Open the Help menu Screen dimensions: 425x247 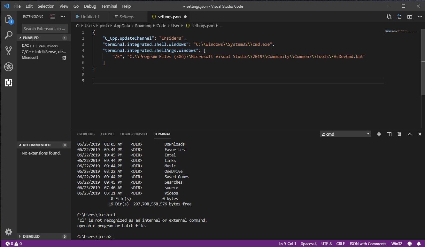coord(127,6)
